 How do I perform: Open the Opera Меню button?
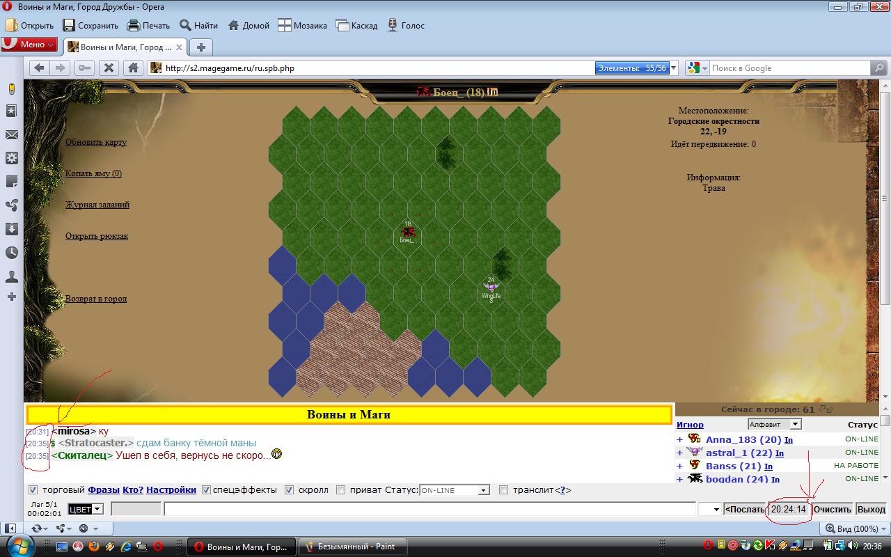click(x=29, y=44)
